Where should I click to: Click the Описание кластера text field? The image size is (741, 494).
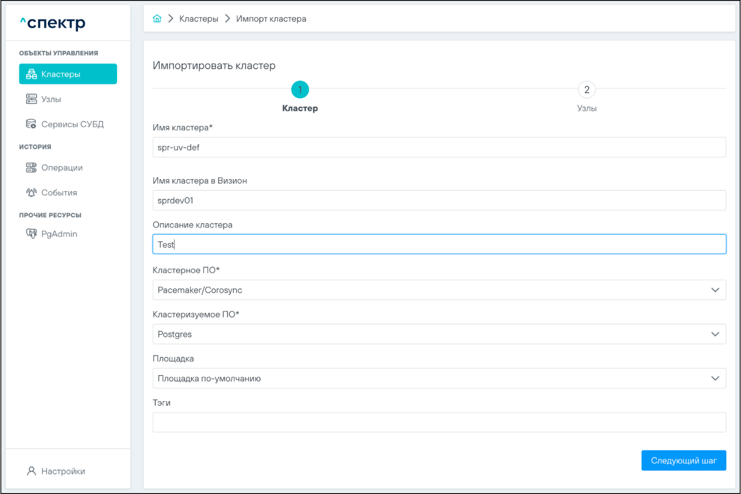point(439,245)
